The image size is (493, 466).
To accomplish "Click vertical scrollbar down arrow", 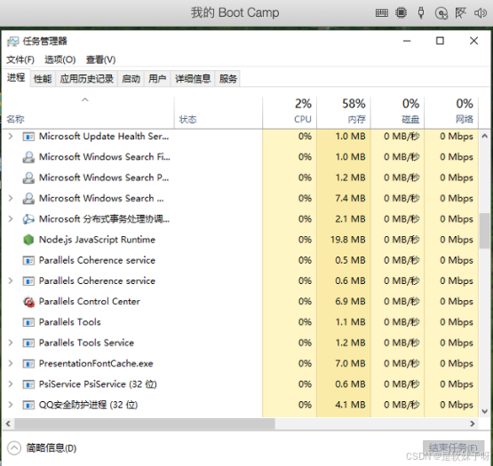I will coord(485,411).
